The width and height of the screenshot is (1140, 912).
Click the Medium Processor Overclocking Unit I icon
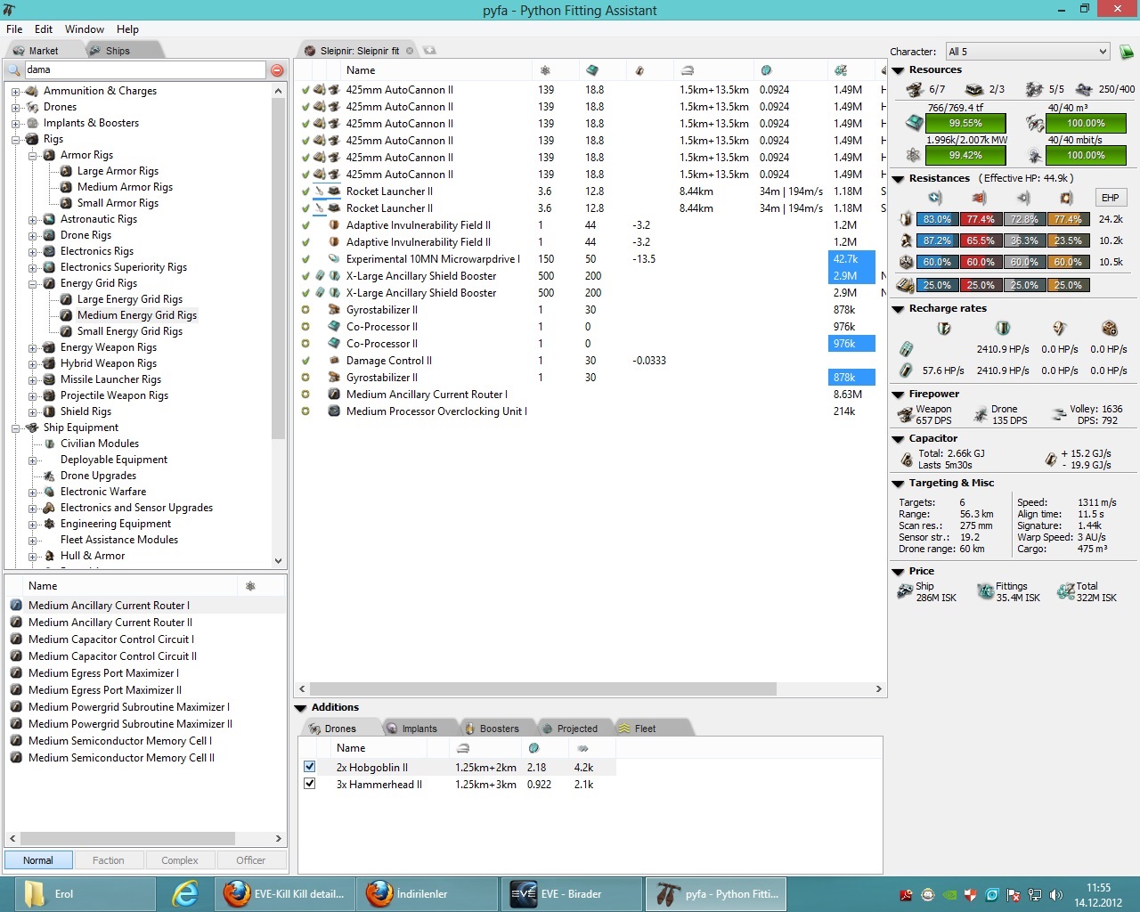pos(334,411)
